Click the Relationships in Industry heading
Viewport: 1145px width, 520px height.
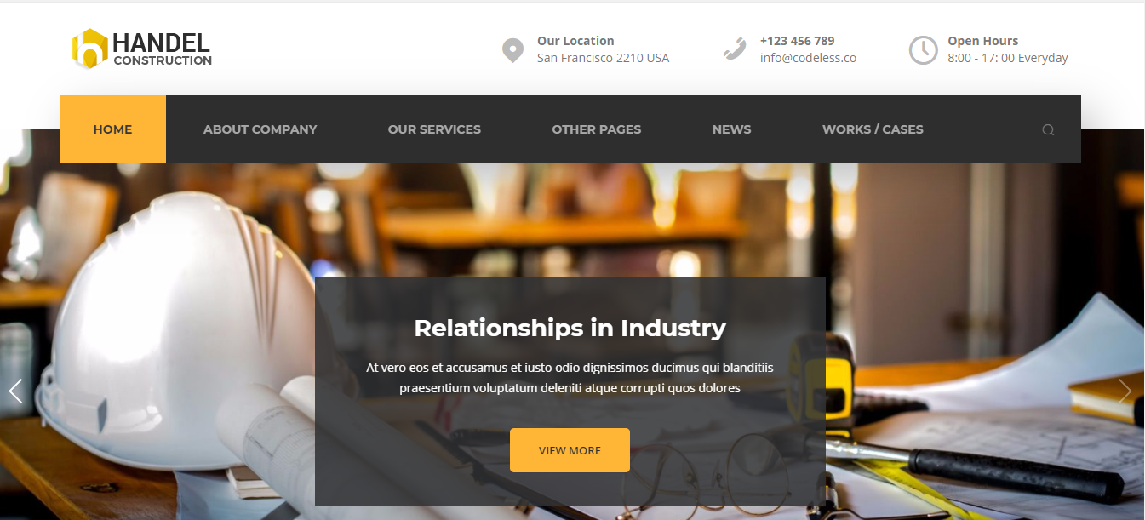point(570,328)
